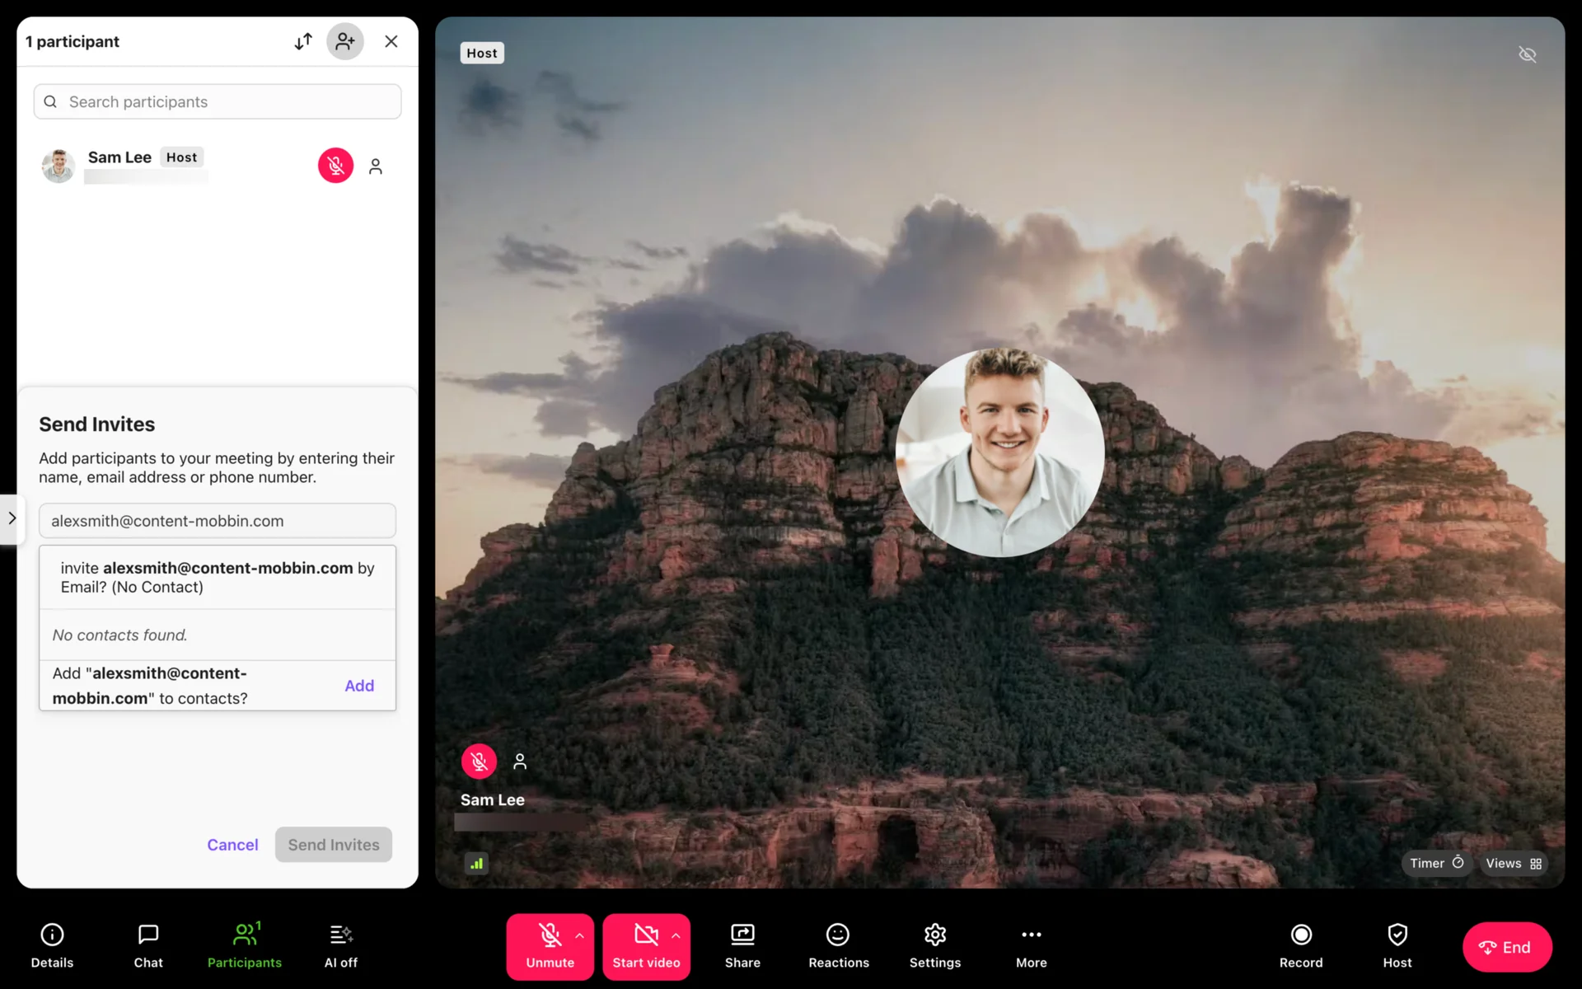
Task: Toggle AI off assistant
Action: [x=340, y=945]
